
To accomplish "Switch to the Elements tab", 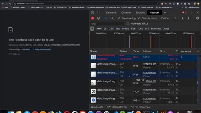I will coord(111,13).
